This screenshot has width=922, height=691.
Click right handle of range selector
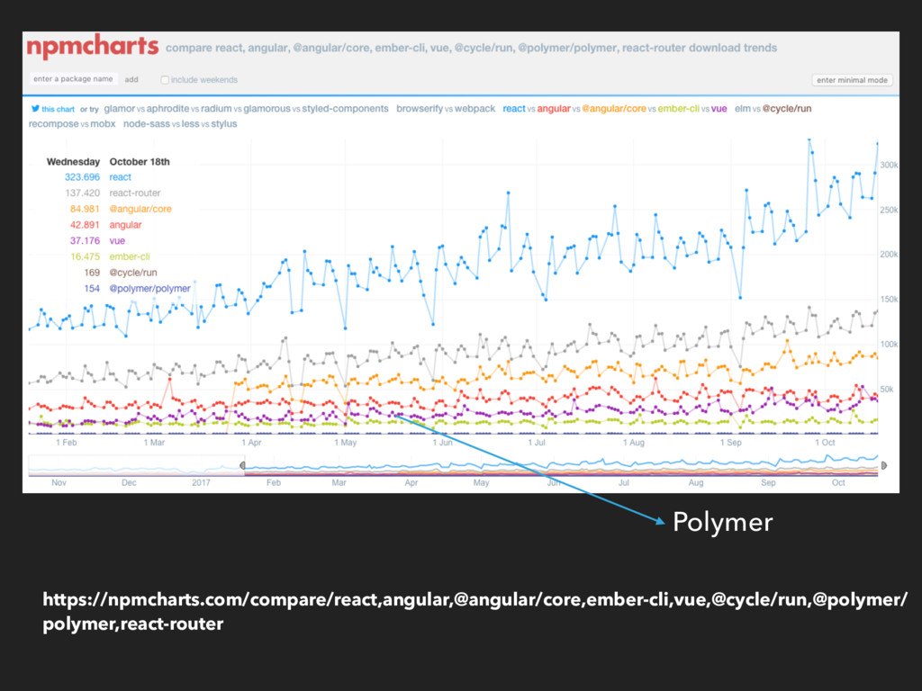(883, 465)
